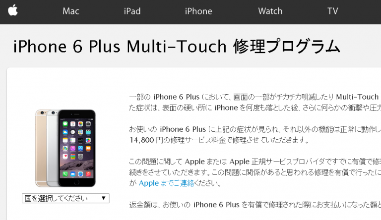The height and width of the screenshot is (220, 381).
Task: Click the paragraph mentioning 14,800 円 repair fee
Action: click(255, 134)
